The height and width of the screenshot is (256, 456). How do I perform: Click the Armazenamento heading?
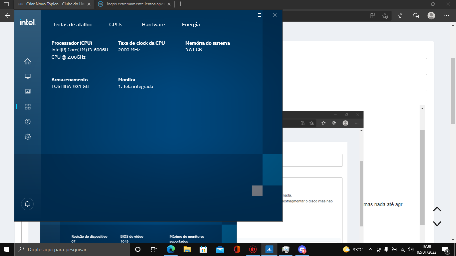point(69,80)
